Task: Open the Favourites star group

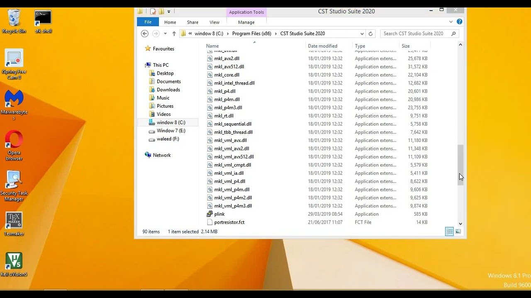Action: point(163,49)
